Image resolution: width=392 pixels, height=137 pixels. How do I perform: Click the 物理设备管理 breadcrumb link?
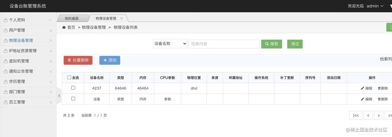tap(94, 27)
